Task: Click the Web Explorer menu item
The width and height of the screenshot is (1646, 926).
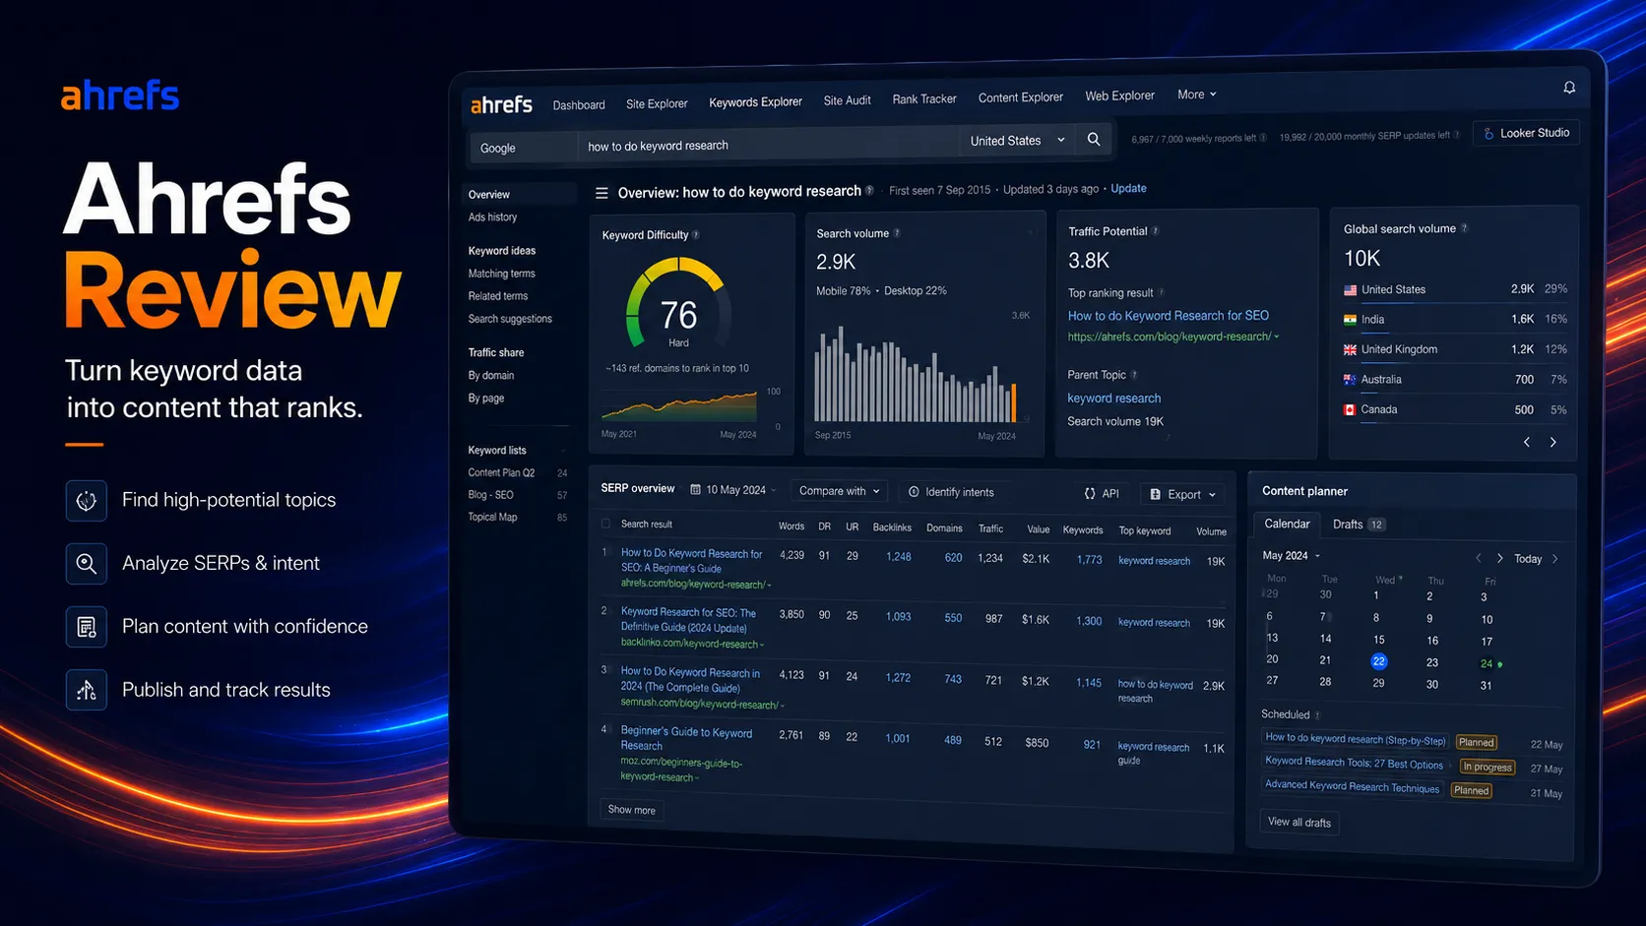Action: pyautogui.click(x=1119, y=95)
